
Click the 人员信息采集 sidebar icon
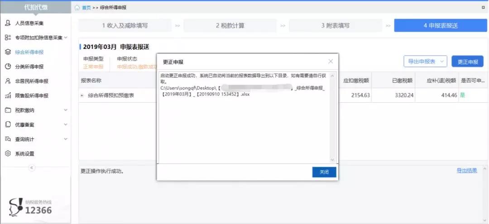click(x=8, y=23)
